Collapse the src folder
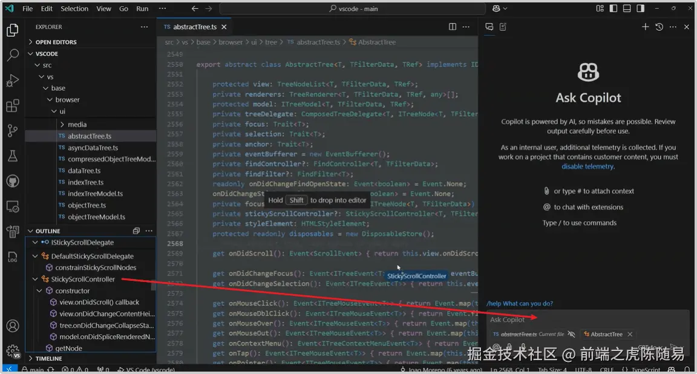Image resolution: width=697 pixels, height=374 pixels. [x=38, y=65]
